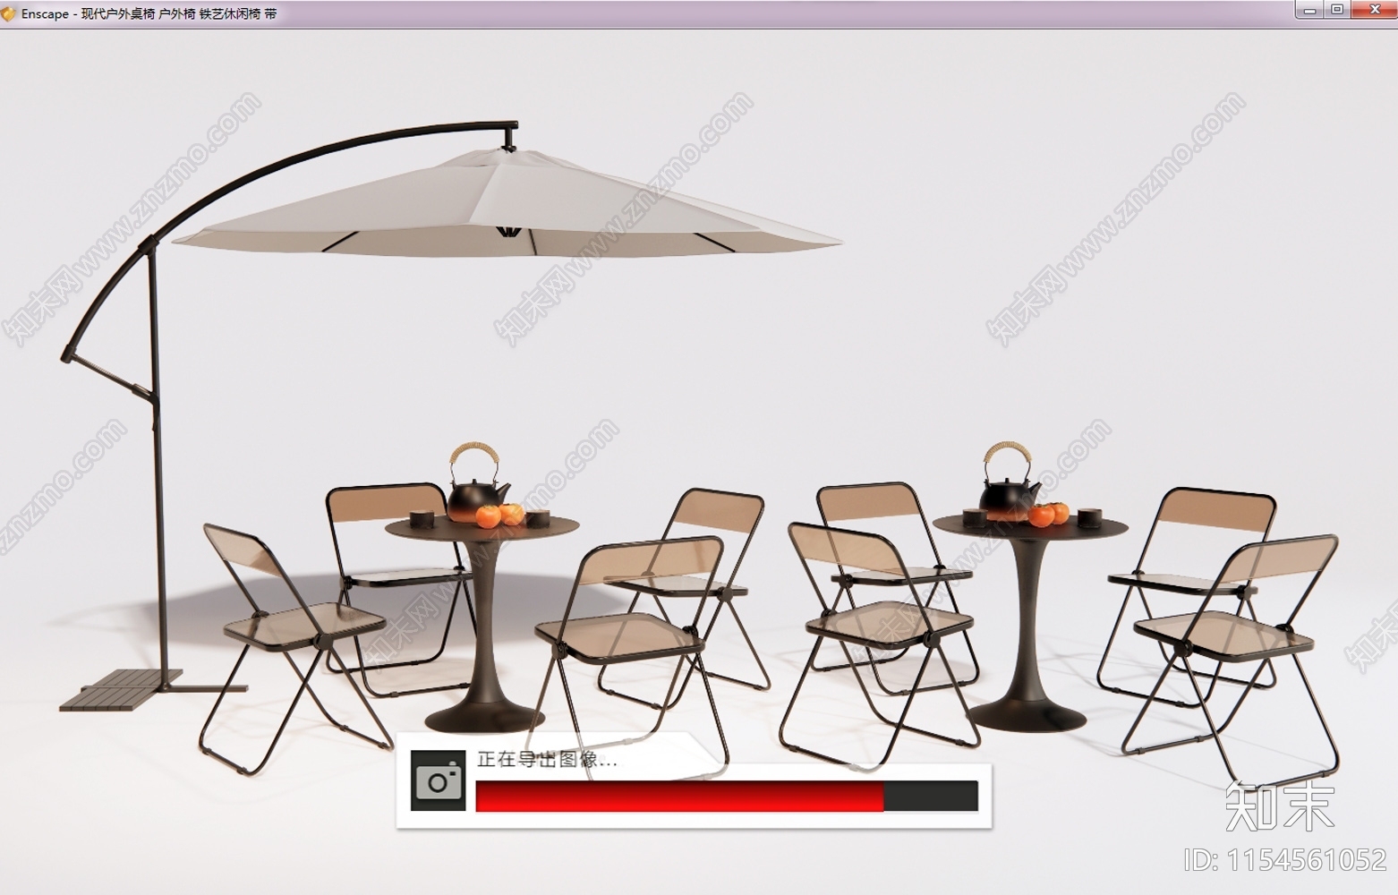
Task: Click the red image export progress bar
Action: click(x=727, y=796)
